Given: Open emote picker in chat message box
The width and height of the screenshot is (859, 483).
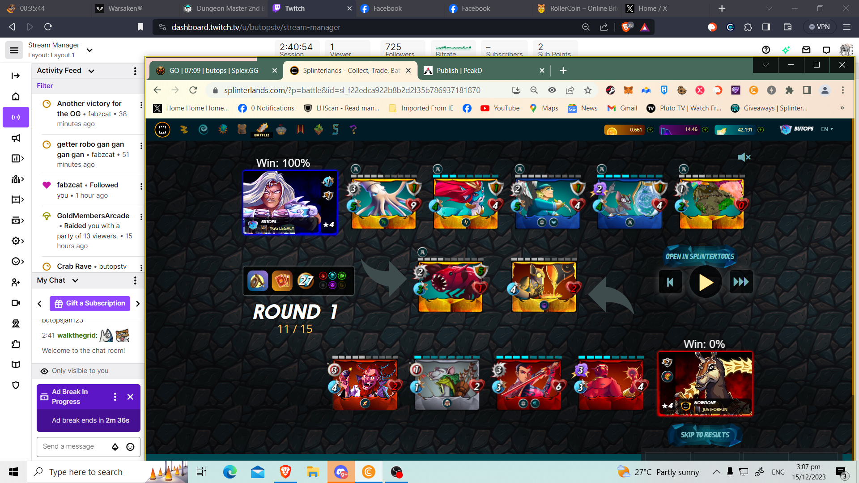Looking at the screenshot, I should click(130, 447).
